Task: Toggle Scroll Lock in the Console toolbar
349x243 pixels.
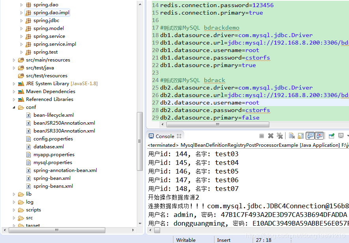Action: (x=301, y=136)
